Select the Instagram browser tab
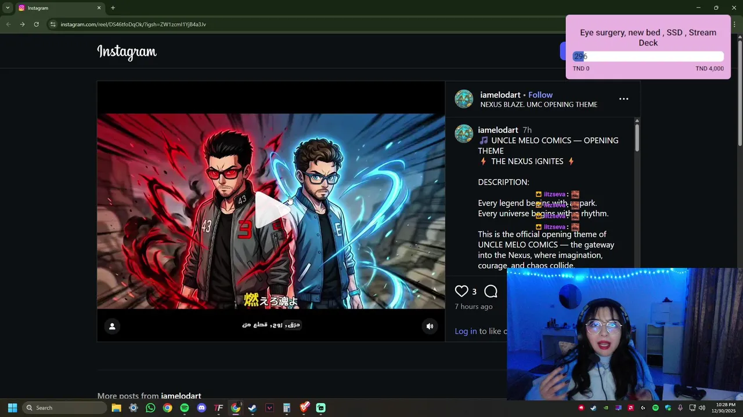 58,8
